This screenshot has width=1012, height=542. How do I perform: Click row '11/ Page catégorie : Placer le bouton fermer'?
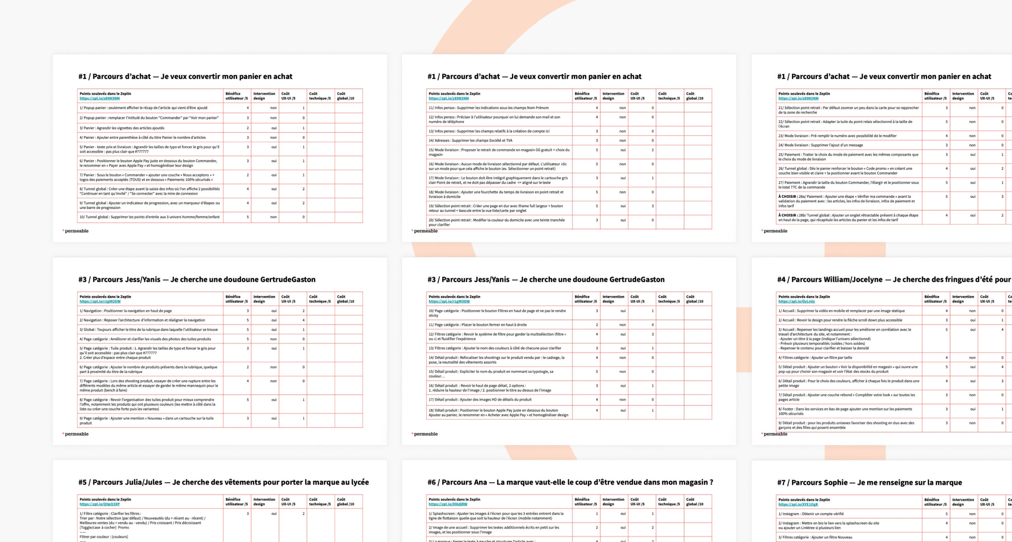click(x=569, y=325)
